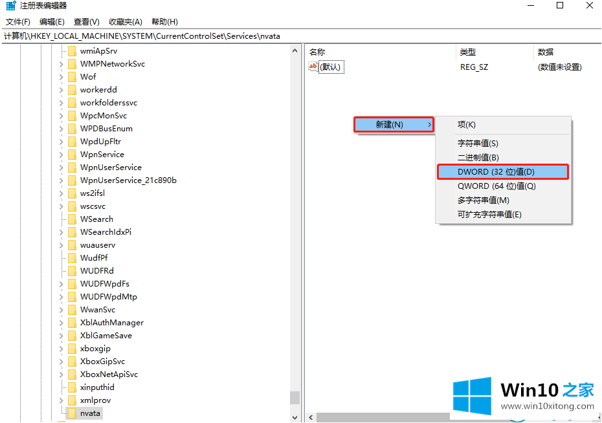Open the 文件(F) menu

[18, 22]
